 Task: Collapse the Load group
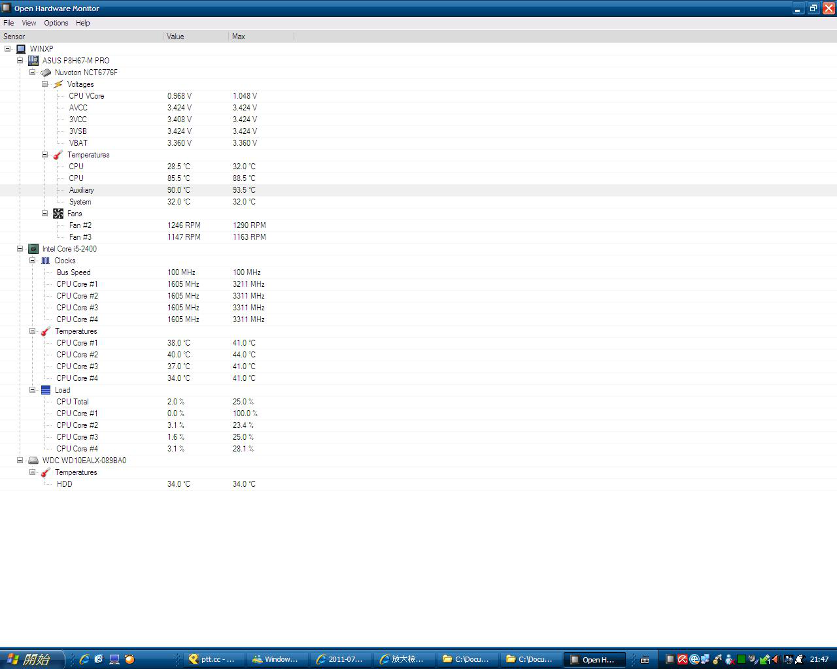pos(33,390)
